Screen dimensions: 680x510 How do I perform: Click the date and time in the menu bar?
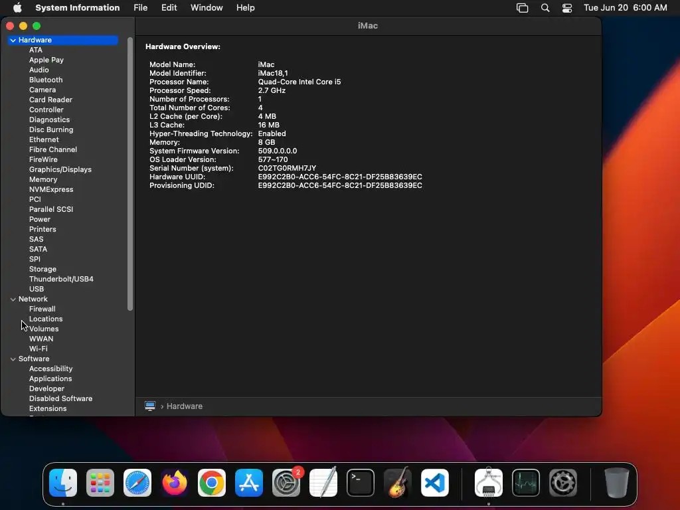click(x=626, y=8)
